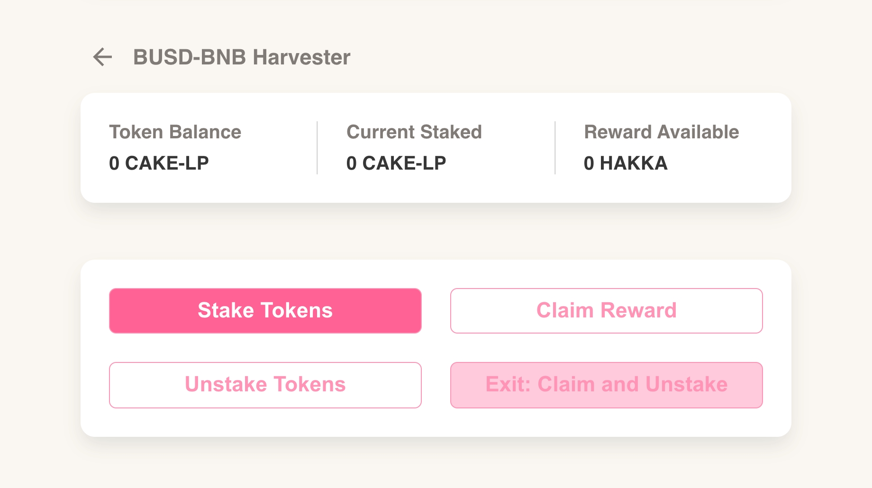Click space between Stake Tokens and Unstake Tokens
This screenshot has width=872, height=488.
point(265,348)
